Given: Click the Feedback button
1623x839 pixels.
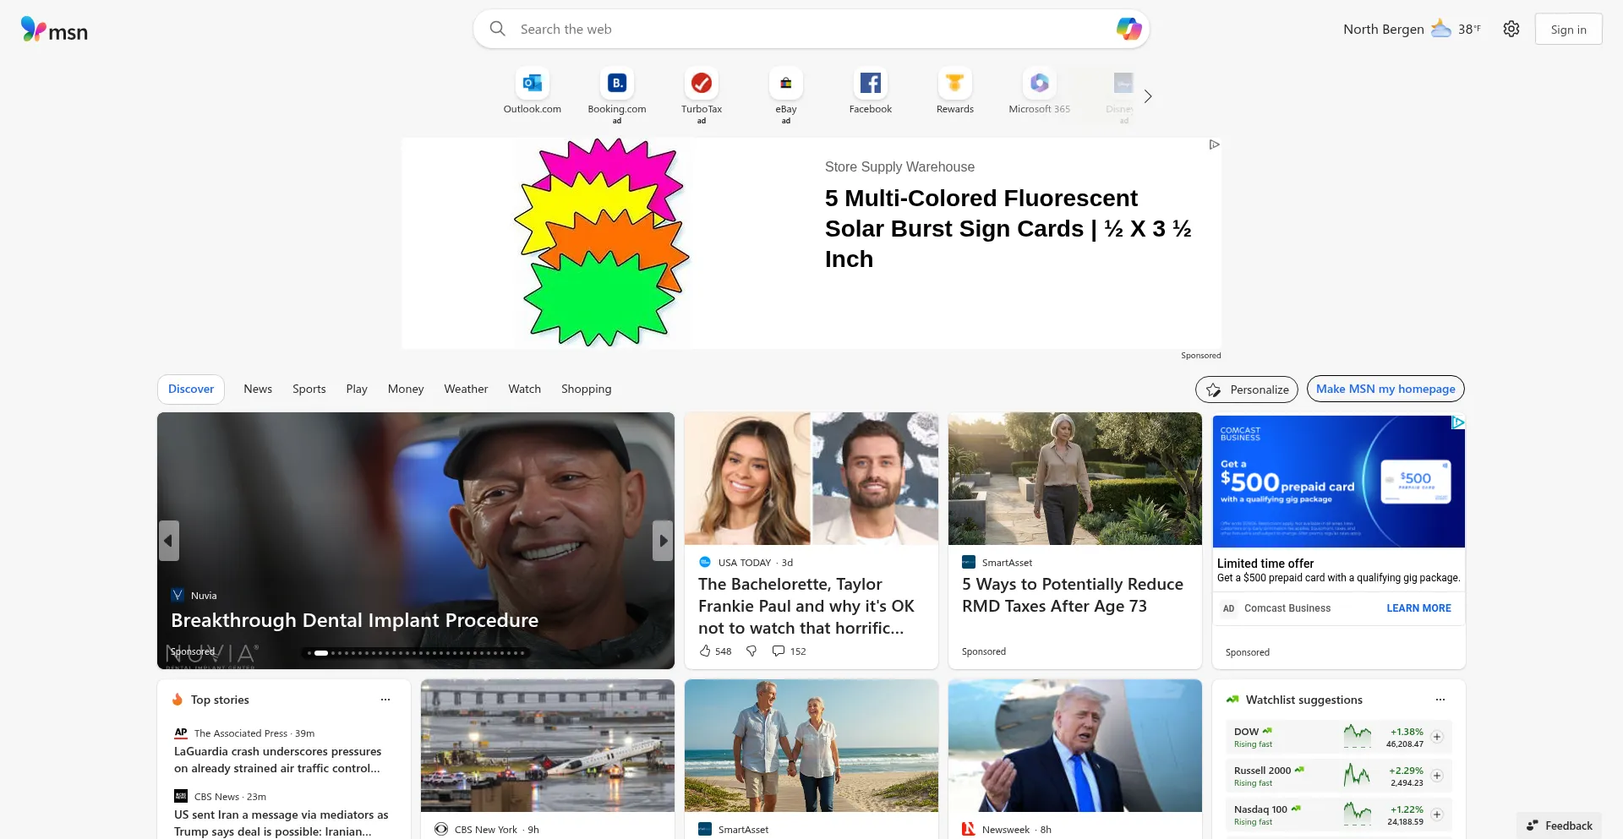Looking at the screenshot, I should click(x=1560, y=825).
